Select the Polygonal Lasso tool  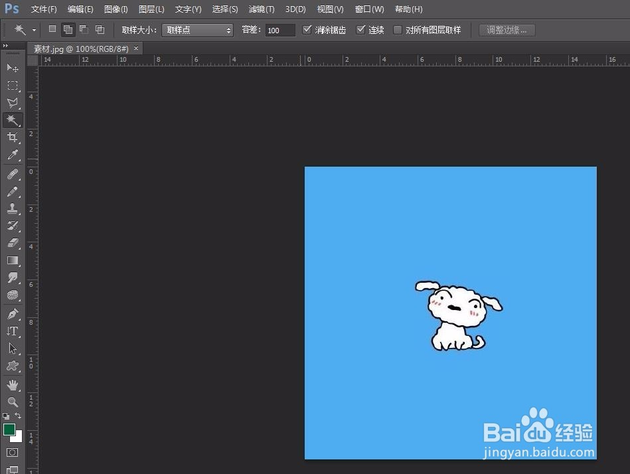click(13, 103)
